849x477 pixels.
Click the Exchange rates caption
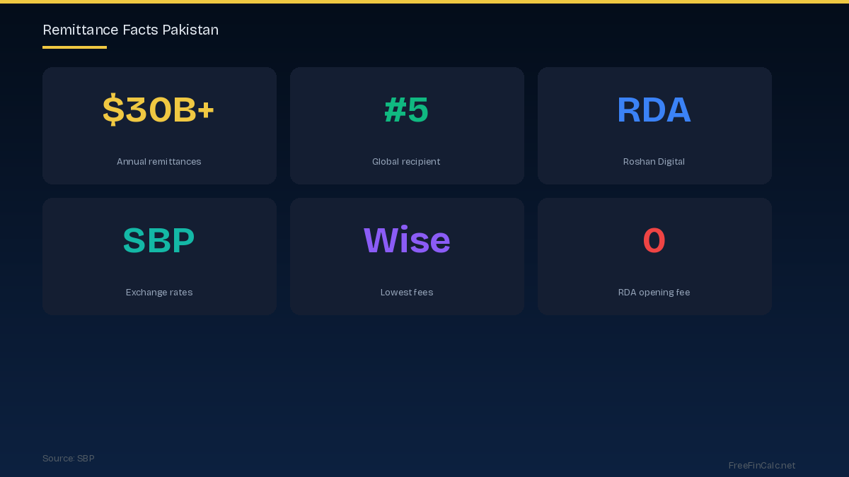click(158, 293)
